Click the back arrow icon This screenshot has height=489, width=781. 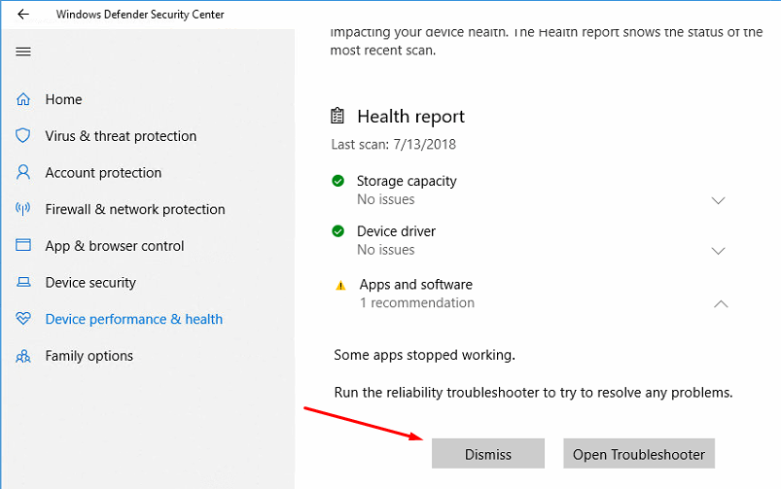[x=23, y=14]
